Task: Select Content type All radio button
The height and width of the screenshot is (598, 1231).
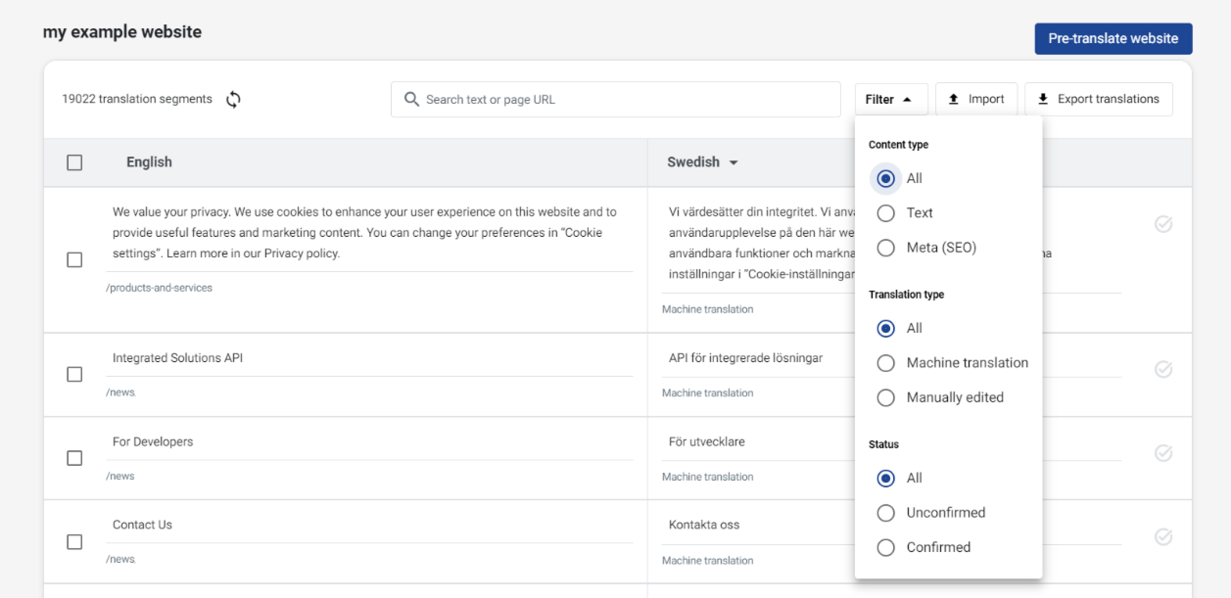Action: 886,179
